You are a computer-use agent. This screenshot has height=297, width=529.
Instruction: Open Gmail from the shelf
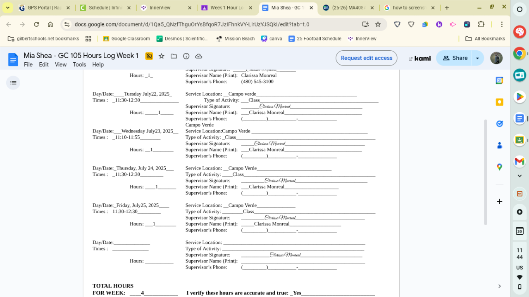click(x=519, y=161)
